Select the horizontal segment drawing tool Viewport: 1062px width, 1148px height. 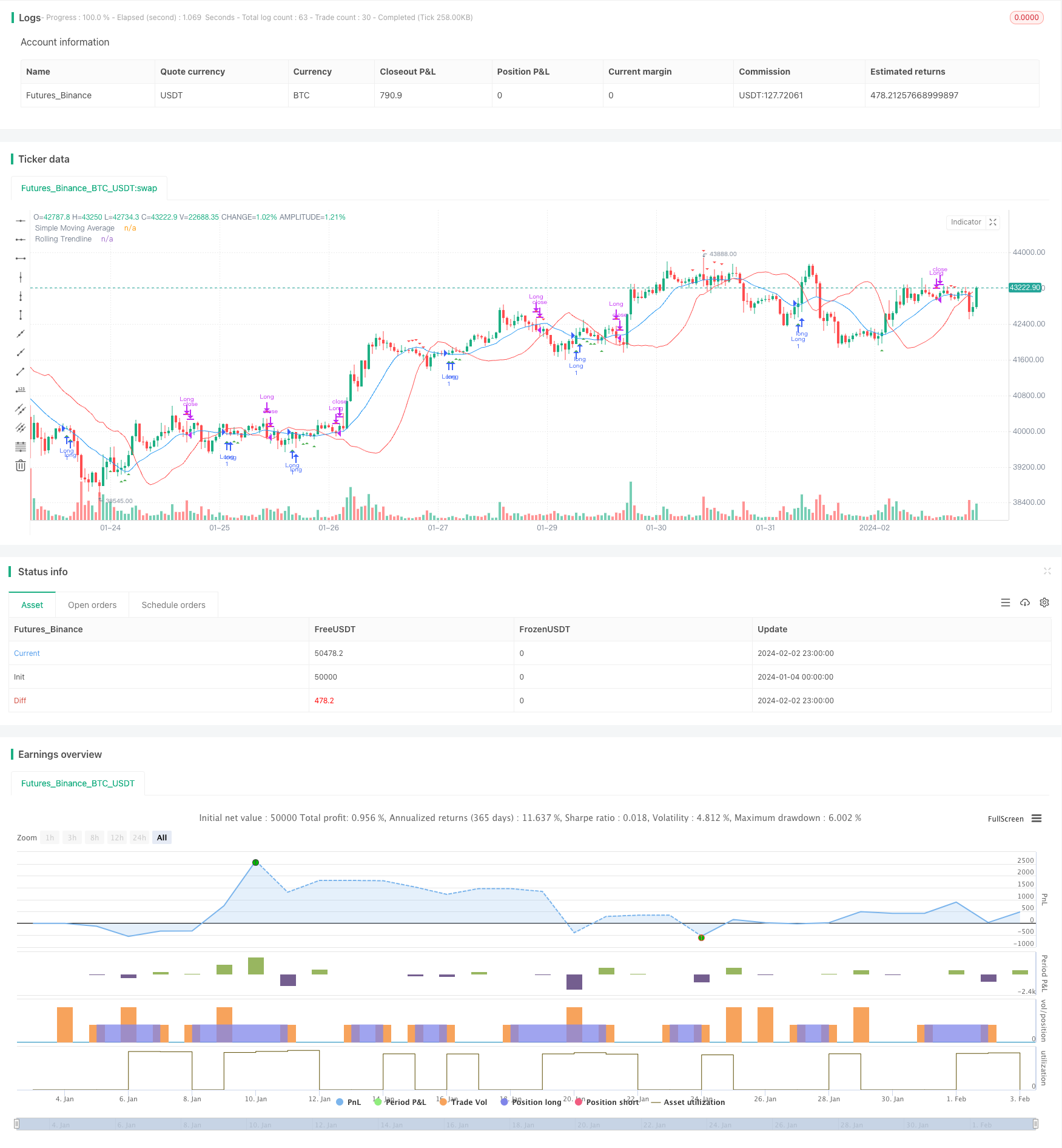click(x=21, y=258)
